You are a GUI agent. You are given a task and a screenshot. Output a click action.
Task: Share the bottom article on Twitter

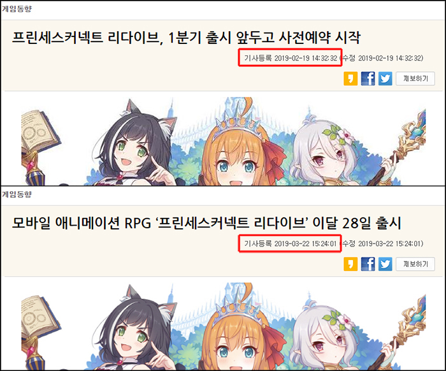point(385,264)
